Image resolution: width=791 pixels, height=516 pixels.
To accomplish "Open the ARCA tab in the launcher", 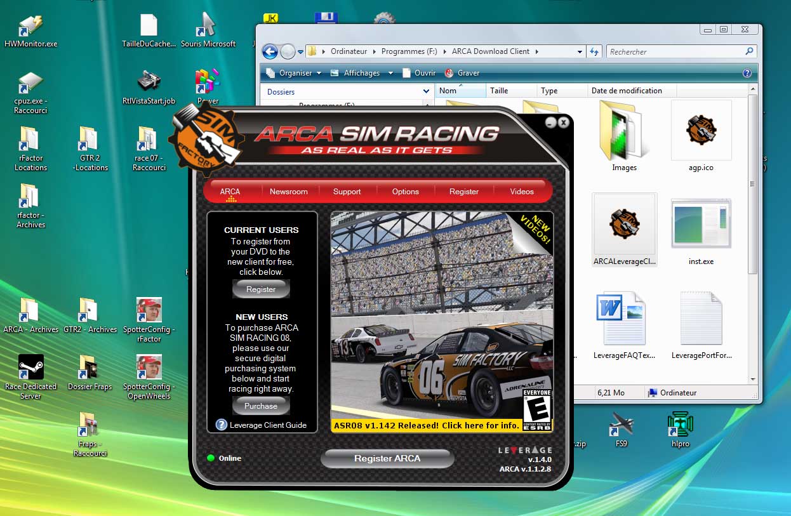I will point(230,192).
